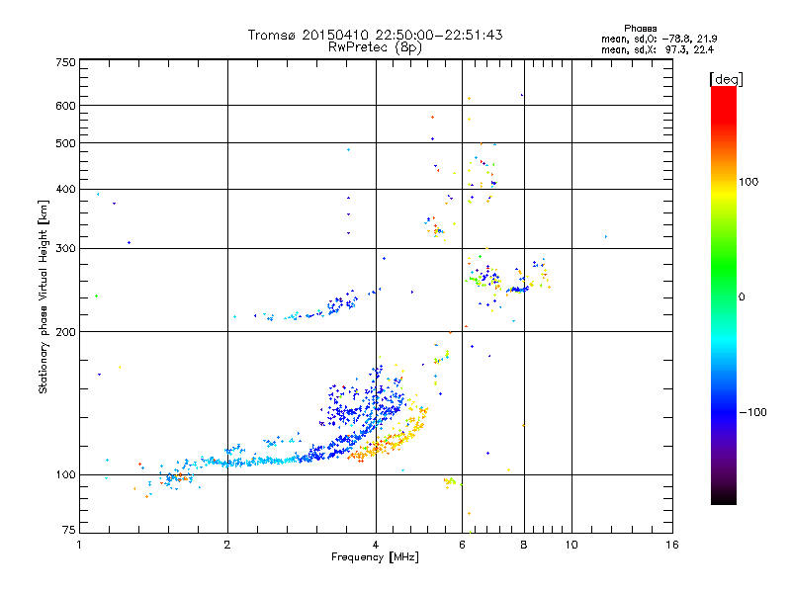Image resolution: width=791 pixels, height=593 pixels.
Task: Click the x-axis '6' tick label
Action: (x=462, y=545)
